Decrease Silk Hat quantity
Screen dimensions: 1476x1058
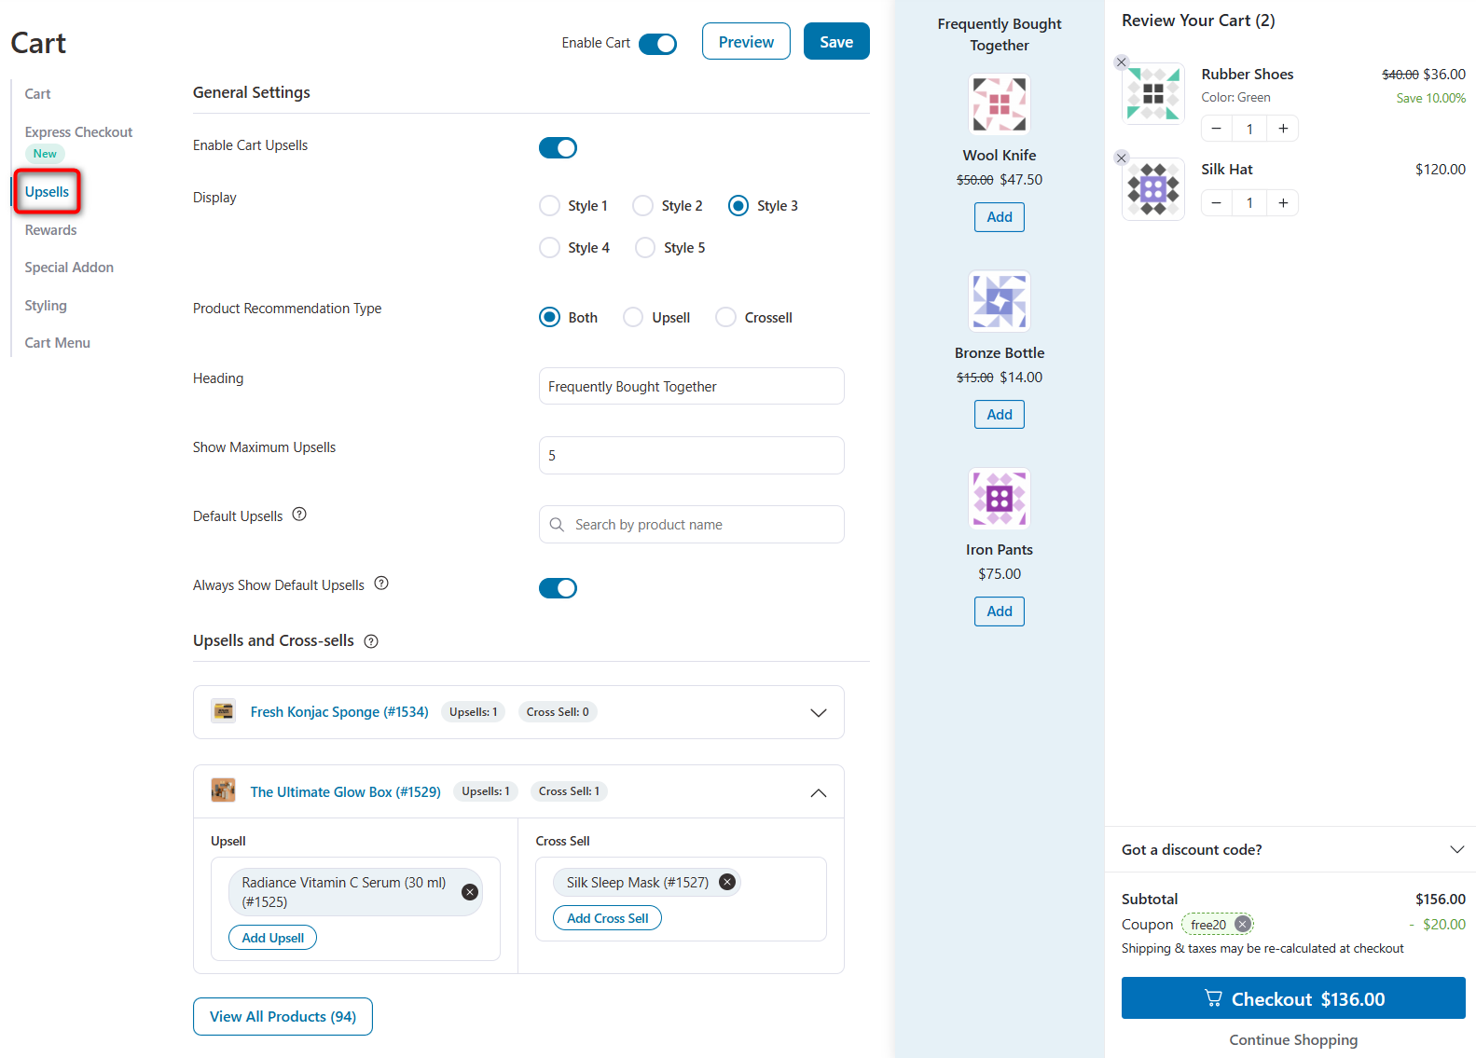point(1216,203)
